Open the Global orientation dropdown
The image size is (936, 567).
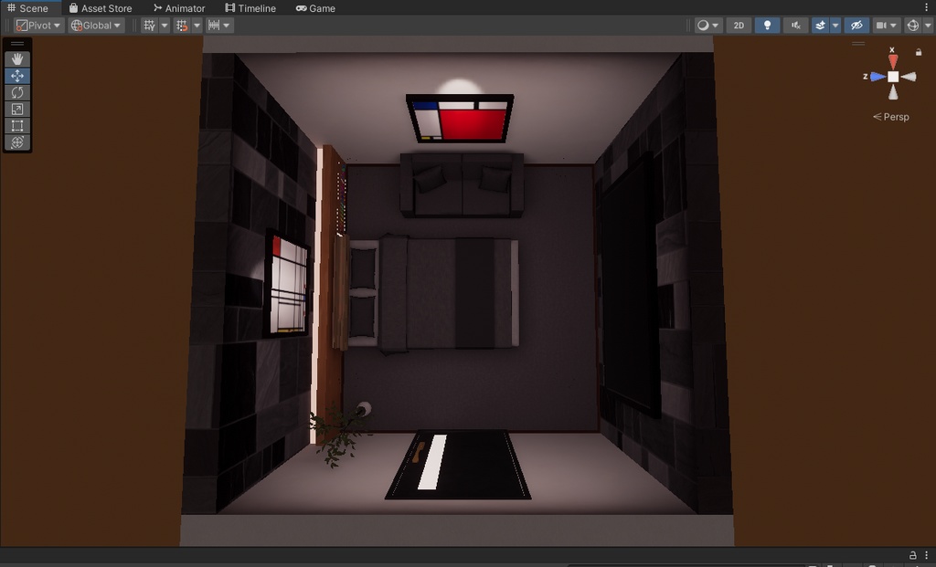tap(95, 25)
